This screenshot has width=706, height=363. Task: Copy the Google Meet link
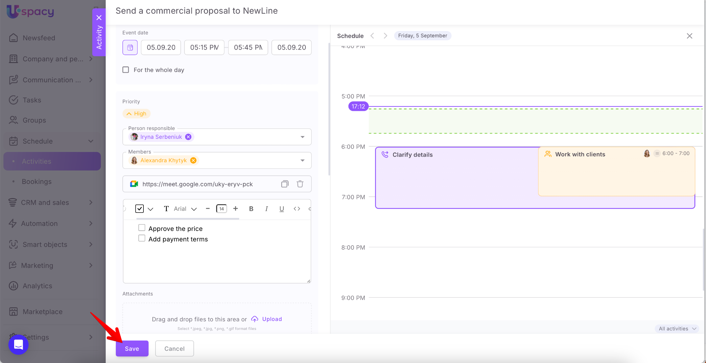[x=284, y=184]
